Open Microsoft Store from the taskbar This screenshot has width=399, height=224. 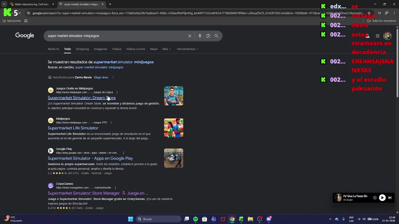tap(204, 219)
